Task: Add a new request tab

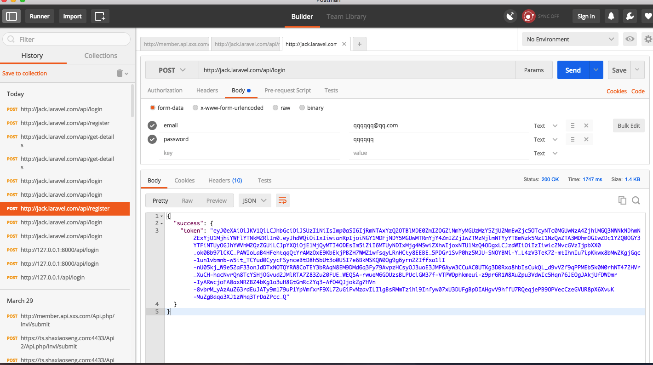Action: tap(359, 44)
